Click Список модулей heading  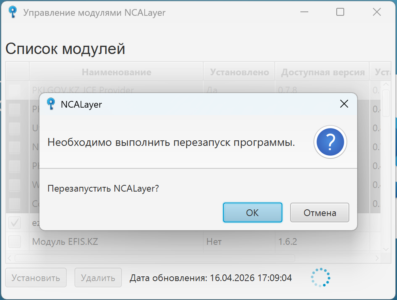(x=65, y=48)
